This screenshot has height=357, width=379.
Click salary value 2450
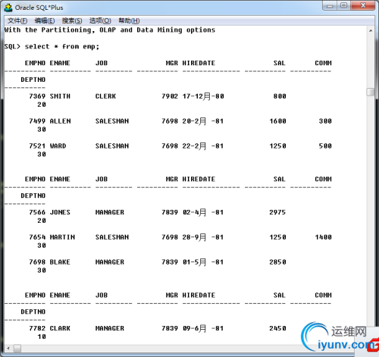(x=277, y=328)
